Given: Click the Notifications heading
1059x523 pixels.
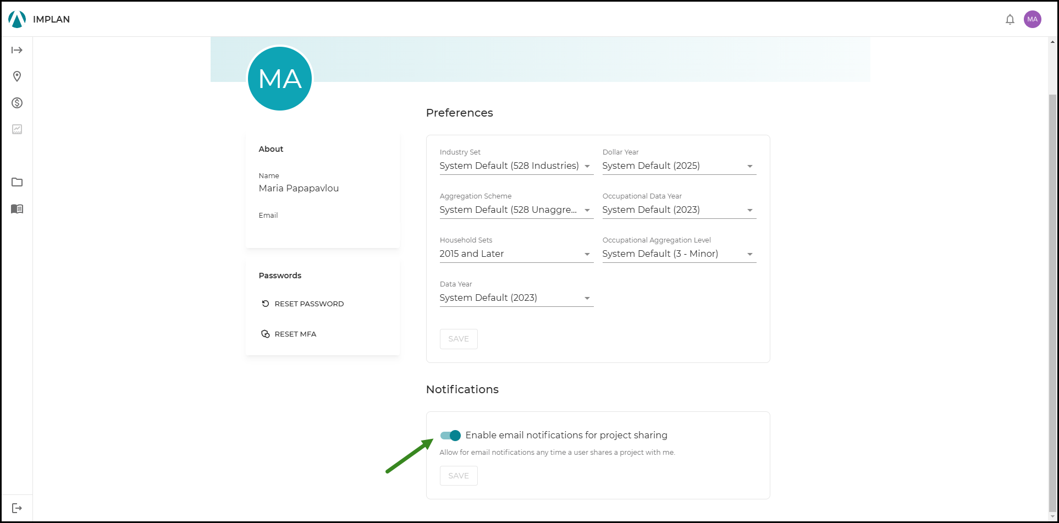Looking at the screenshot, I should 462,389.
